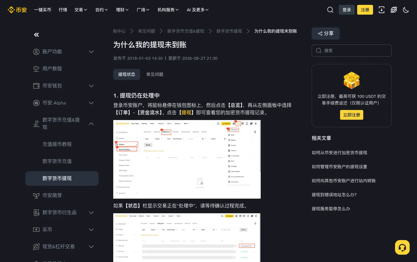Go to 数字货币提现 breadcrumb link
Viewport: 417px width, 262px height.
pyautogui.click(x=229, y=31)
